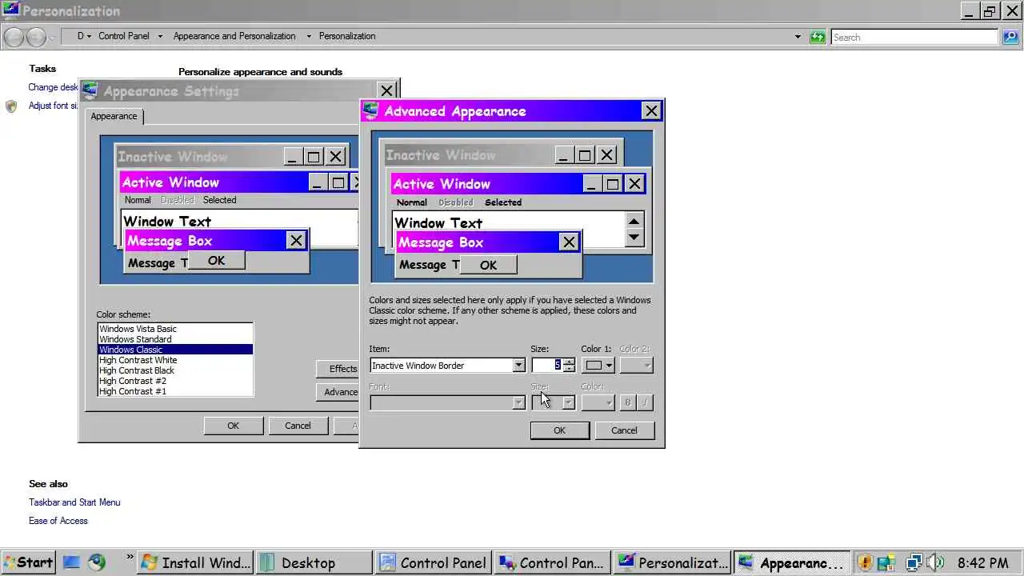Click the Size field showing 5
The width and height of the screenshot is (1024, 576).
[547, 365]
